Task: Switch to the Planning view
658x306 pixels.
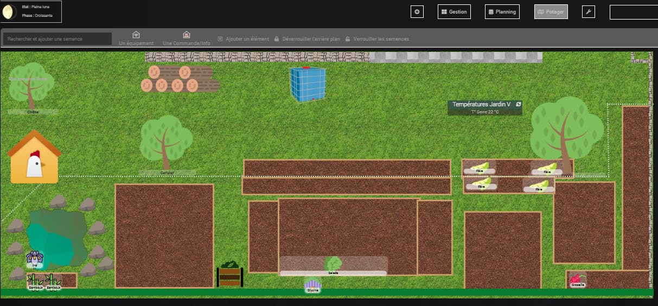Action: [x=502, y=11]
